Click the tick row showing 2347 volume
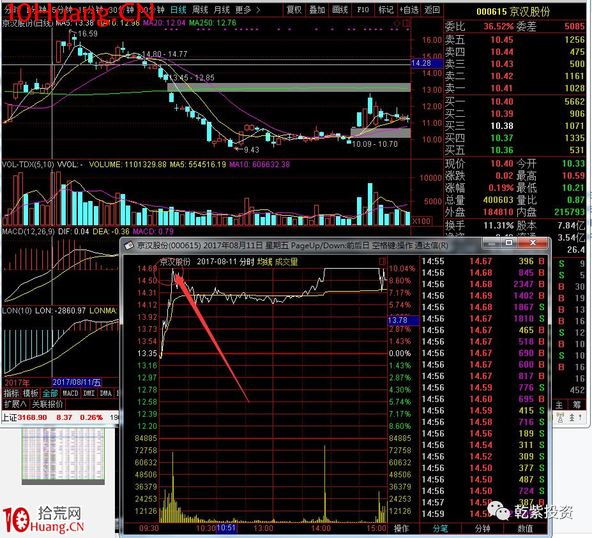 tap(483, 284)
